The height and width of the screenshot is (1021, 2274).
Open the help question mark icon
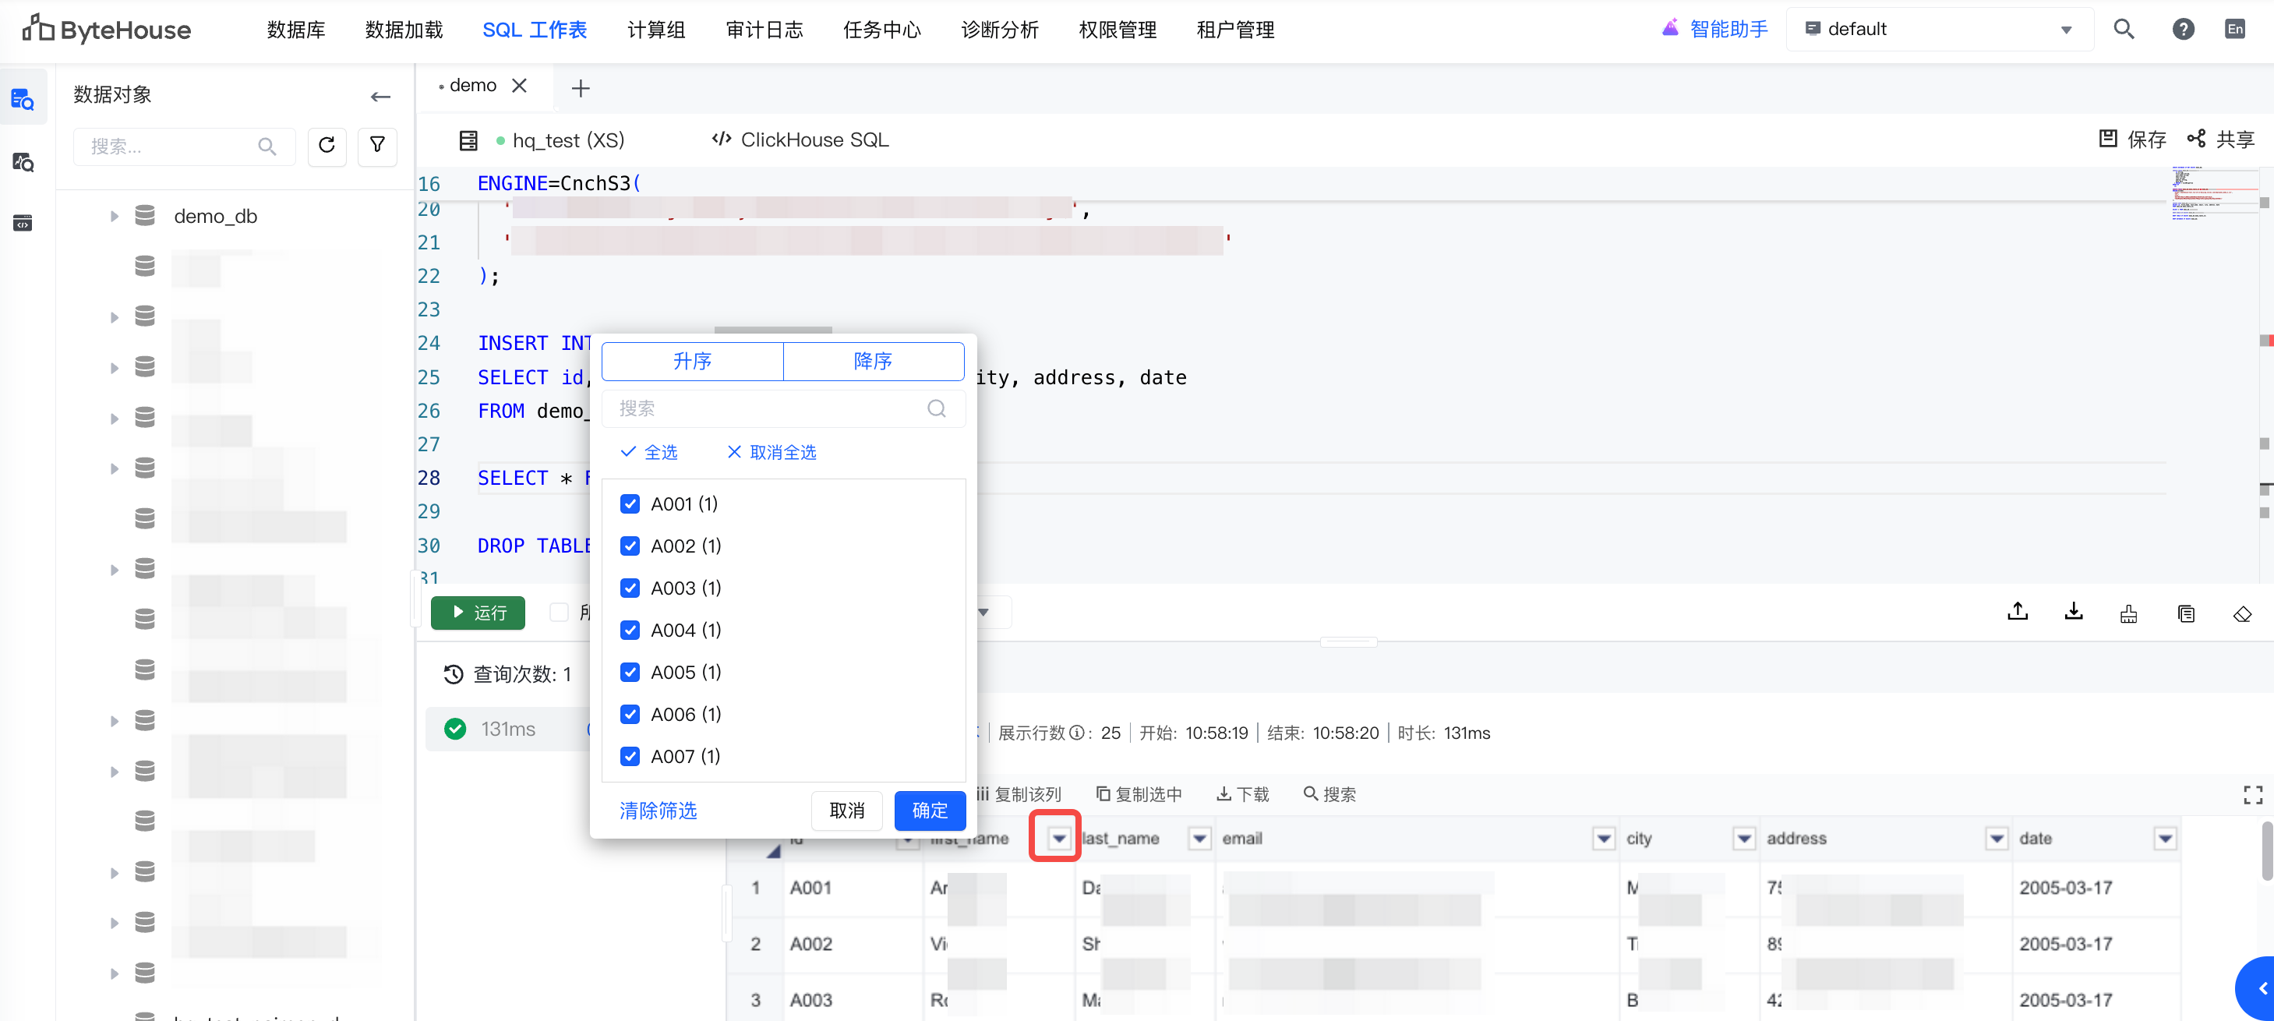click(x=2182, y=29)
